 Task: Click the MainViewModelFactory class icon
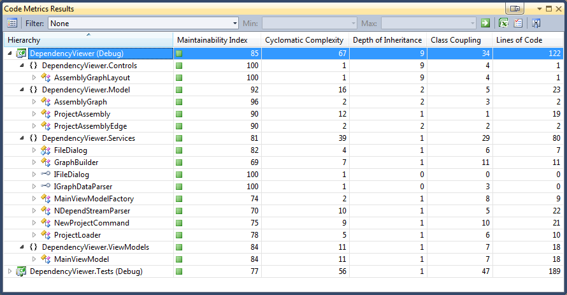click(x=46, y=199)
